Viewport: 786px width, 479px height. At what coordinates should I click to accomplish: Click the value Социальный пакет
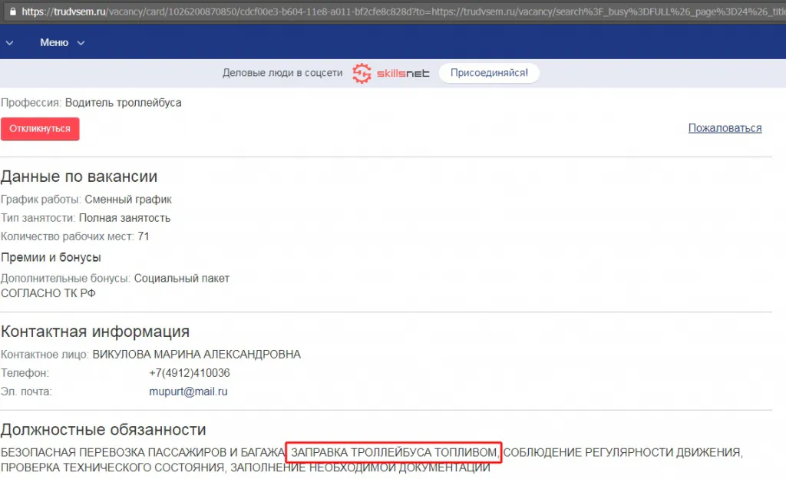182,278
